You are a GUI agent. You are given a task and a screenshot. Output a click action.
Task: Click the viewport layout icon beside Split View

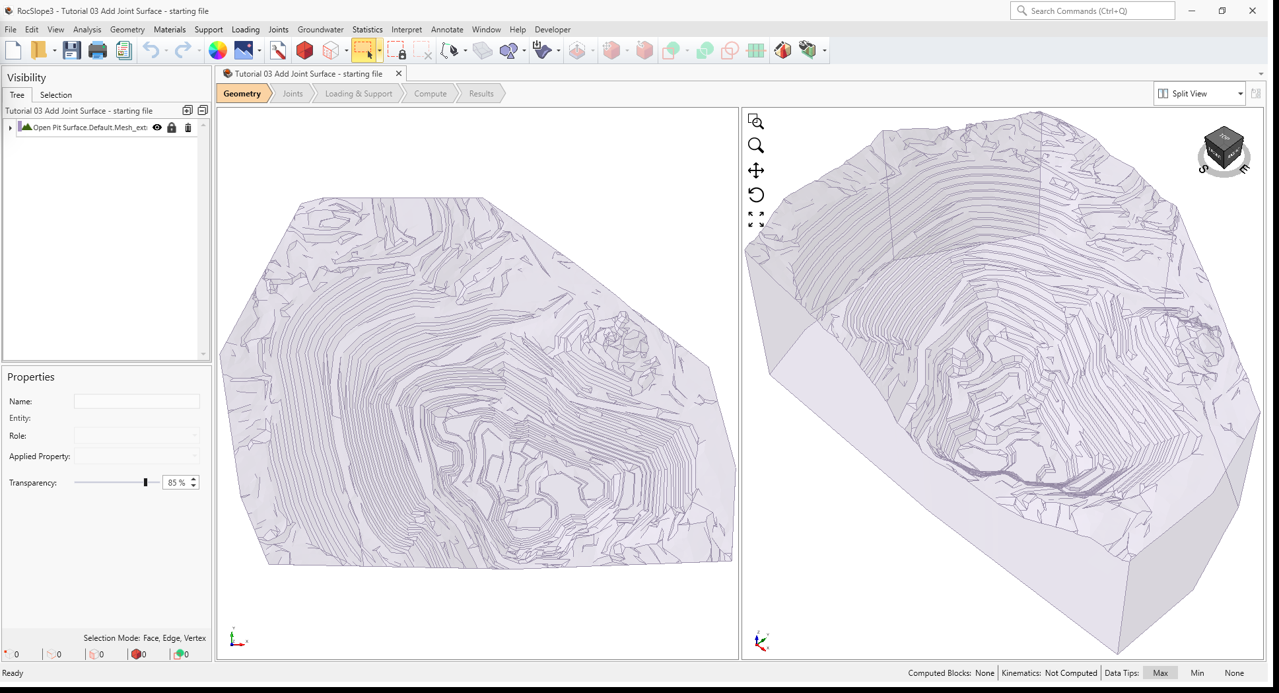point(1256,94)
